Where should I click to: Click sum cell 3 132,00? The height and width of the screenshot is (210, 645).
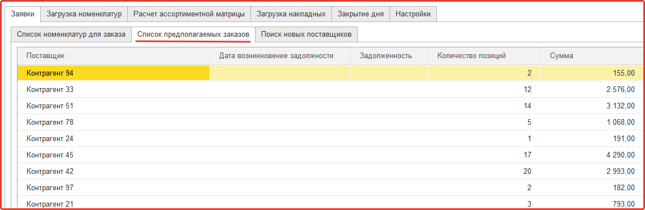[x=592, y=106]
